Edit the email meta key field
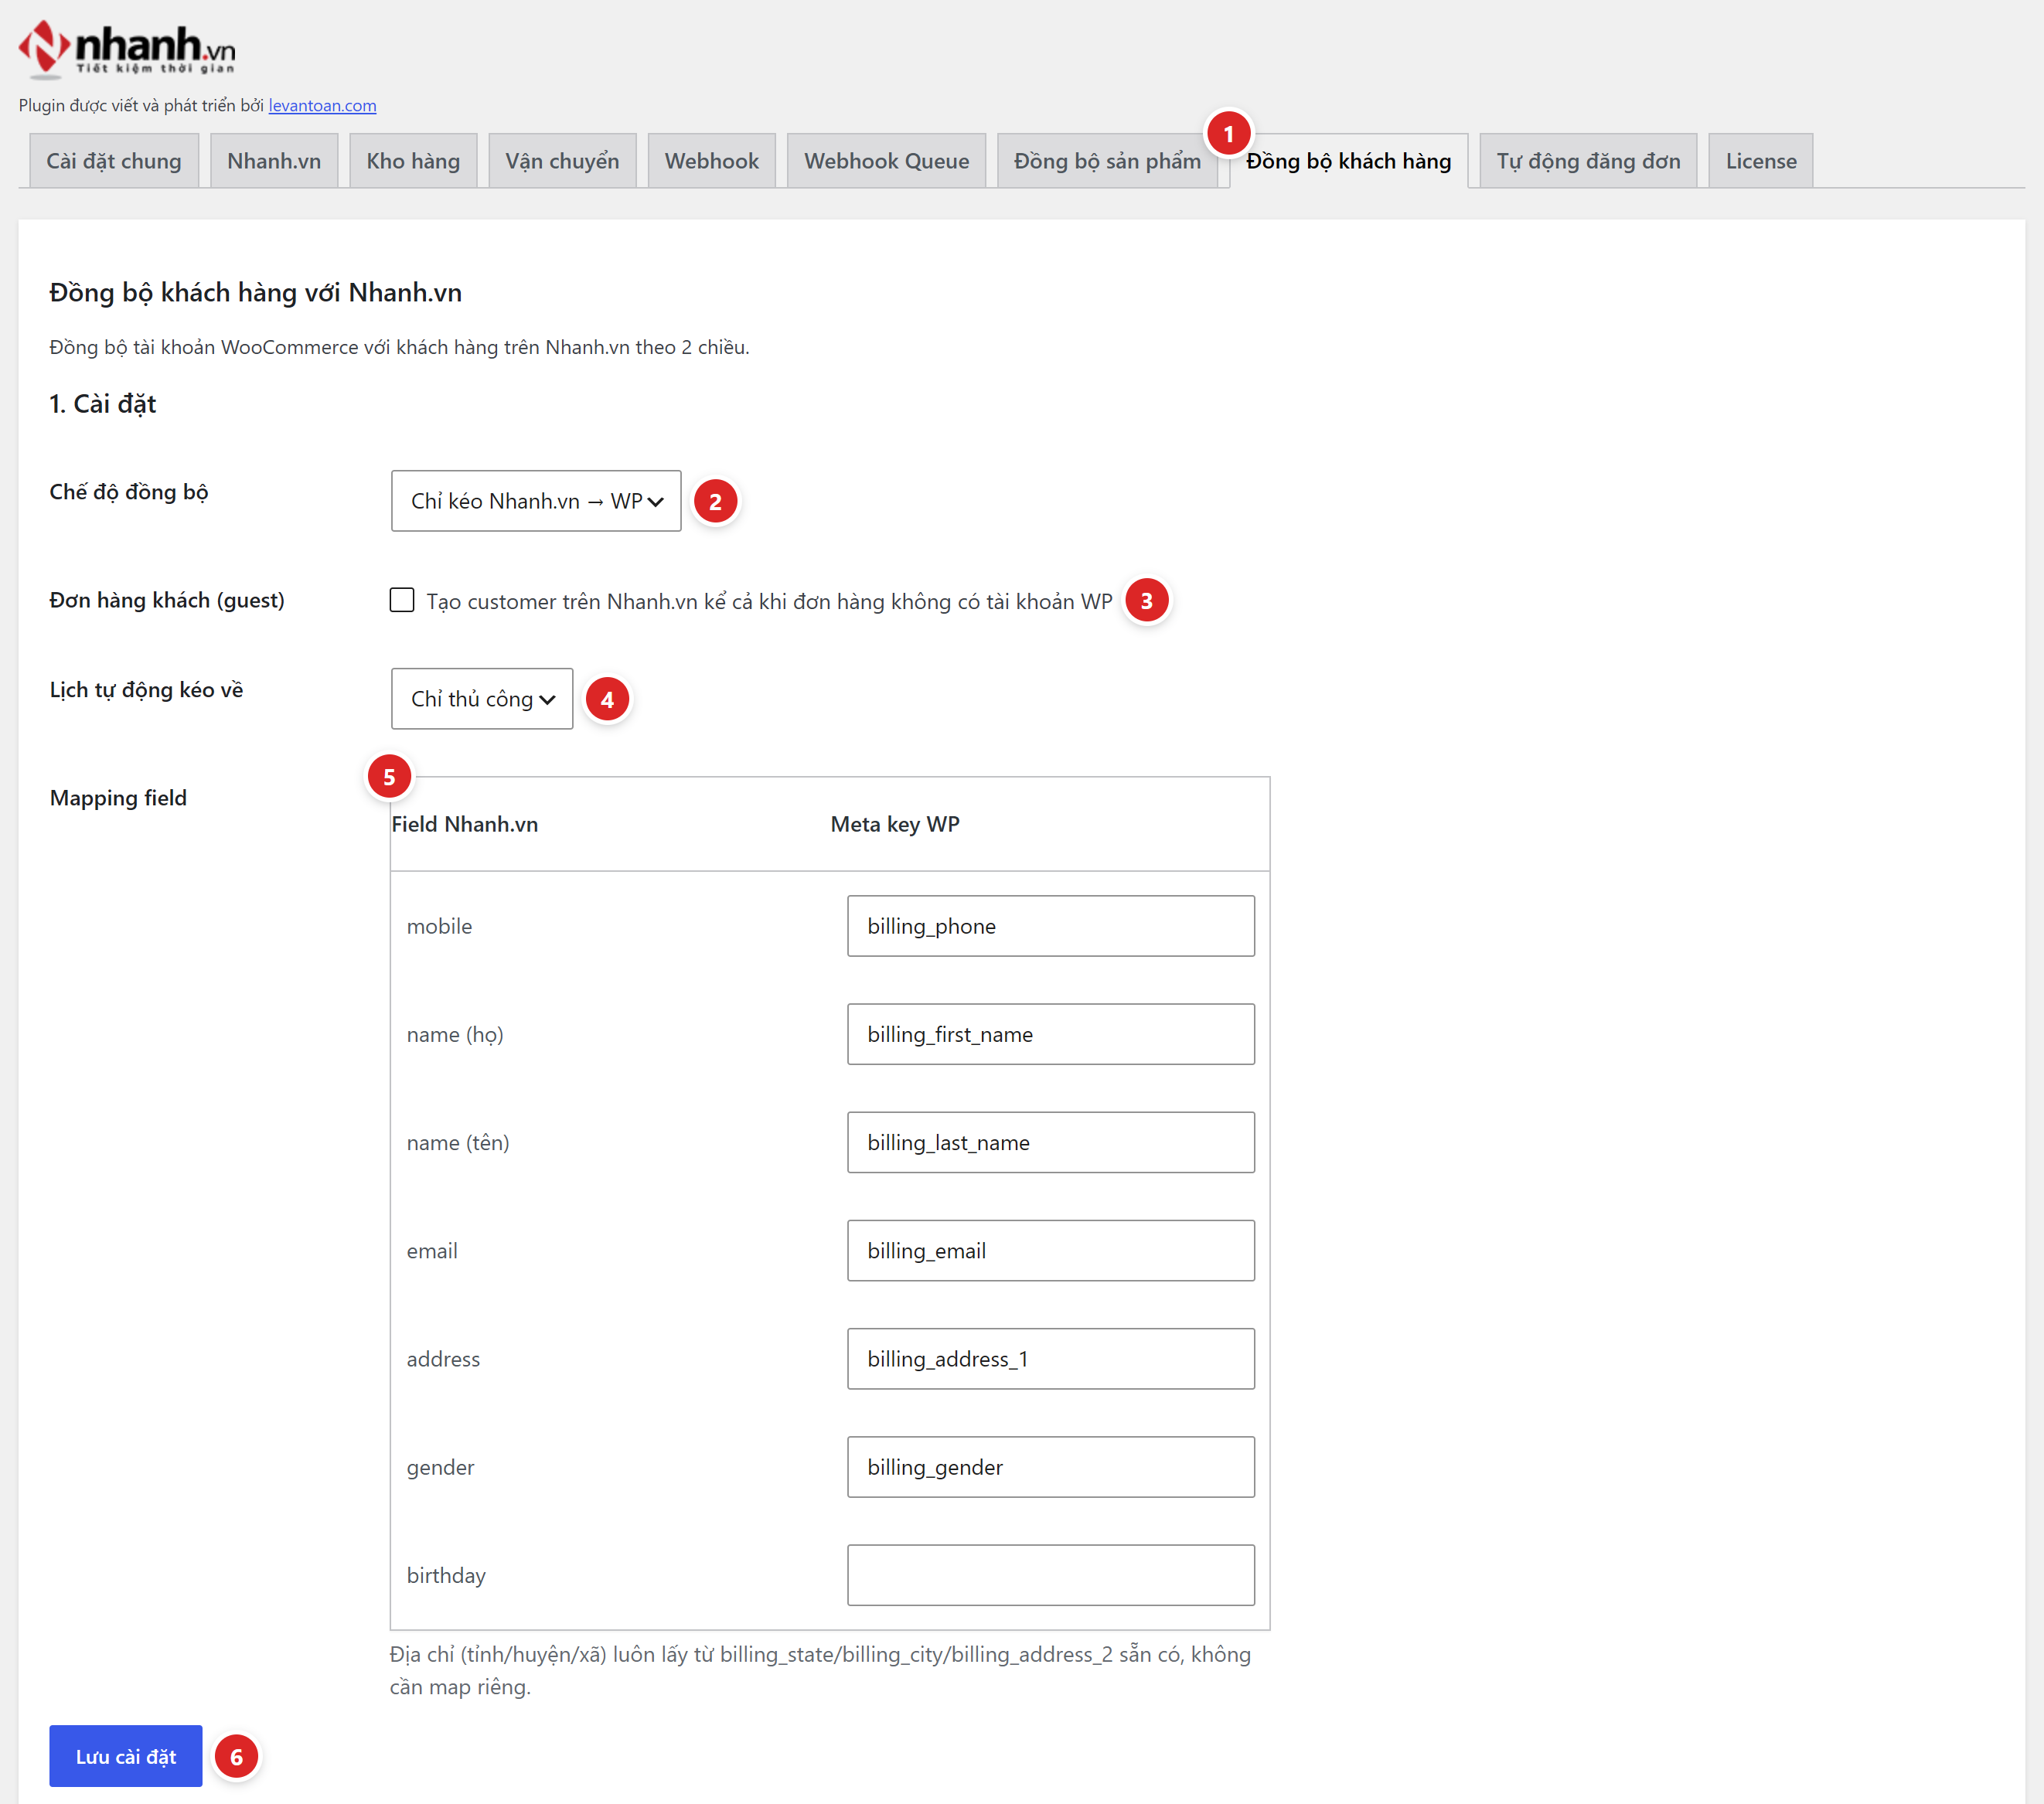 pos(1051,1250)
